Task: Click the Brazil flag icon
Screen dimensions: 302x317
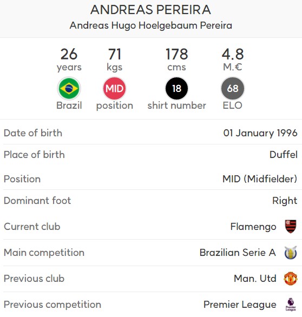Action: [69, 88]
